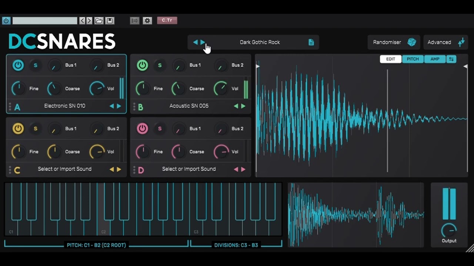Screen dimensions: 474x266
Task: Select next sound for layer A
Action: (x=119, y=106)
